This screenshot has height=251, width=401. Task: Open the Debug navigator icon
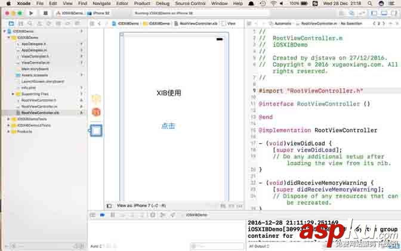58,23
